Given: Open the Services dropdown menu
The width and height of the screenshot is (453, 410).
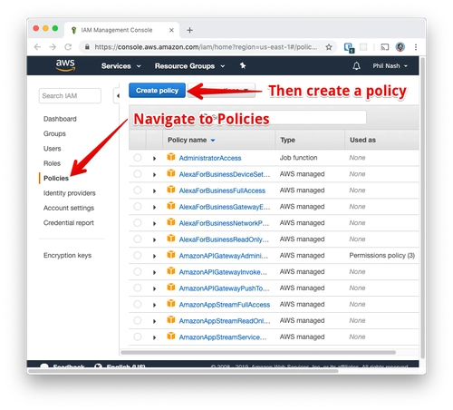Looking at the screenshot, I should (x=120, y=66).
